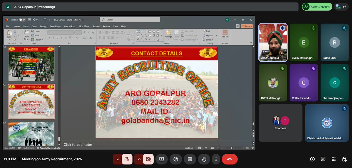Switch to the Slide Show tab
352x168 pixels.
click(x=84, y=26)
